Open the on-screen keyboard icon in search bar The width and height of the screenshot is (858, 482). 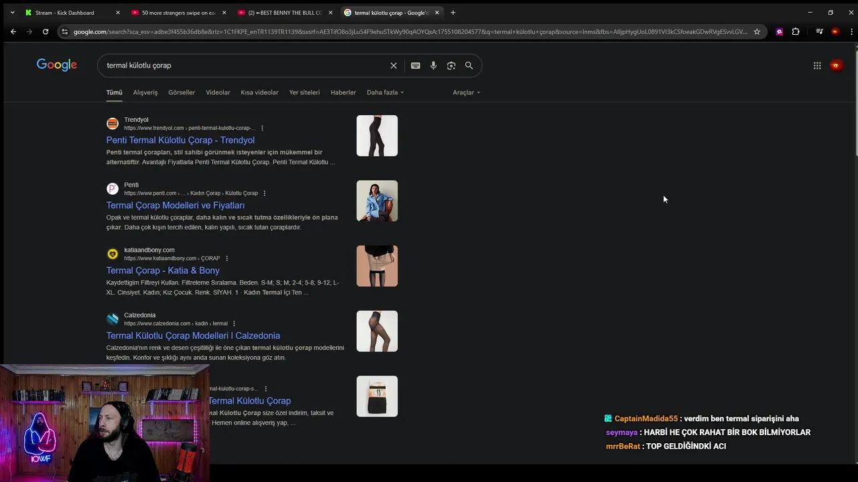click(x=416, y=66)
